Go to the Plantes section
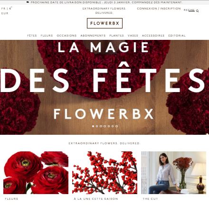 (x=116, y=36)
